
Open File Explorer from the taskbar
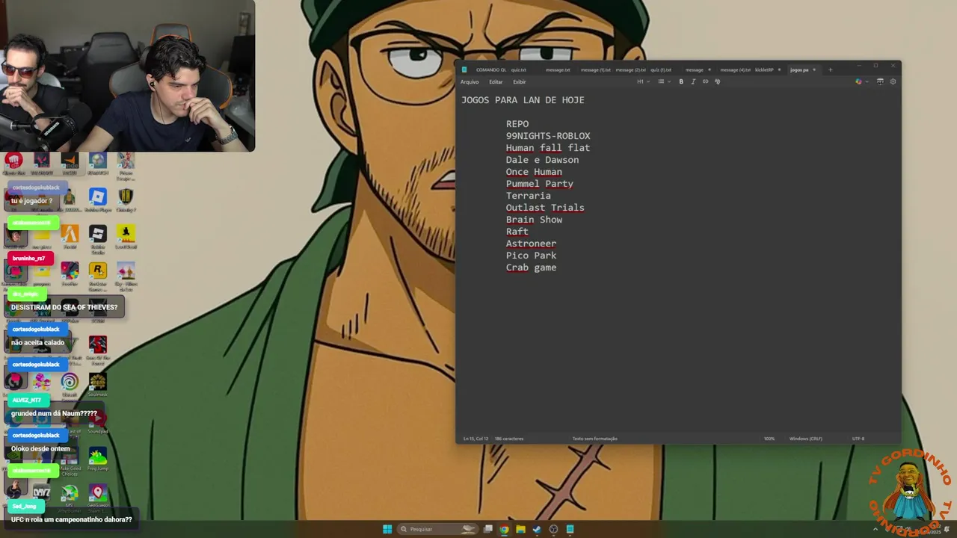tap(520, 529)
